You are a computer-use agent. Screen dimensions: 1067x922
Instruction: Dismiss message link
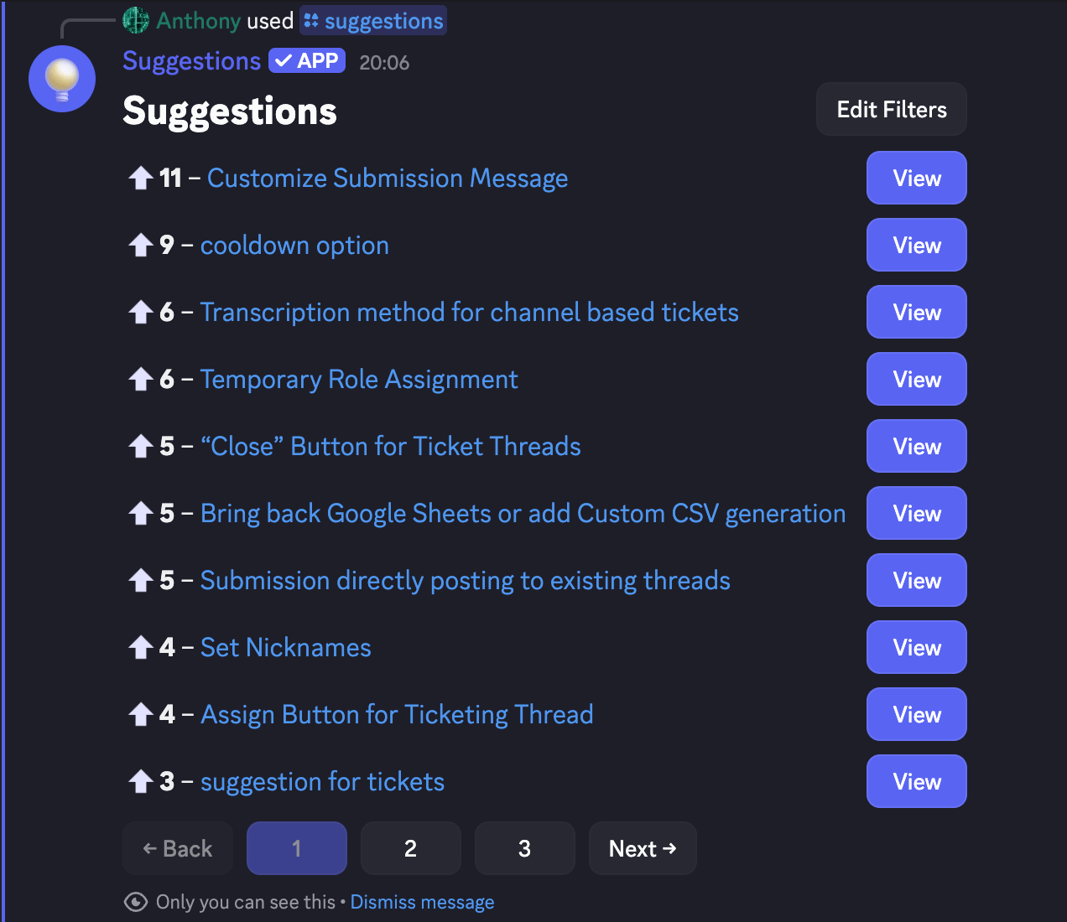click(x=422, y=902)
